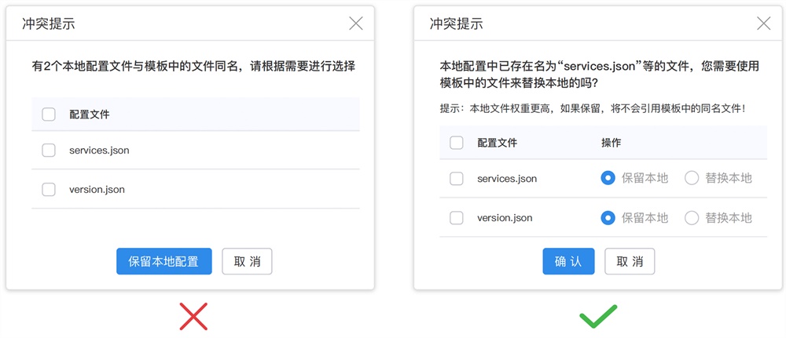This screenshot has height=338, width=786.
Task: Close the 冲突提示 dialog containing 保留本地配置 button
Action: (356, 24)
